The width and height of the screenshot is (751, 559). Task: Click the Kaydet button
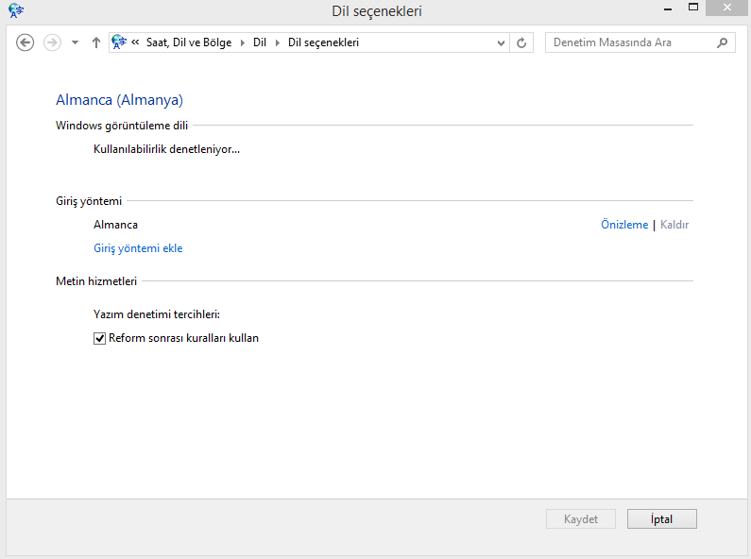[581, 518]
